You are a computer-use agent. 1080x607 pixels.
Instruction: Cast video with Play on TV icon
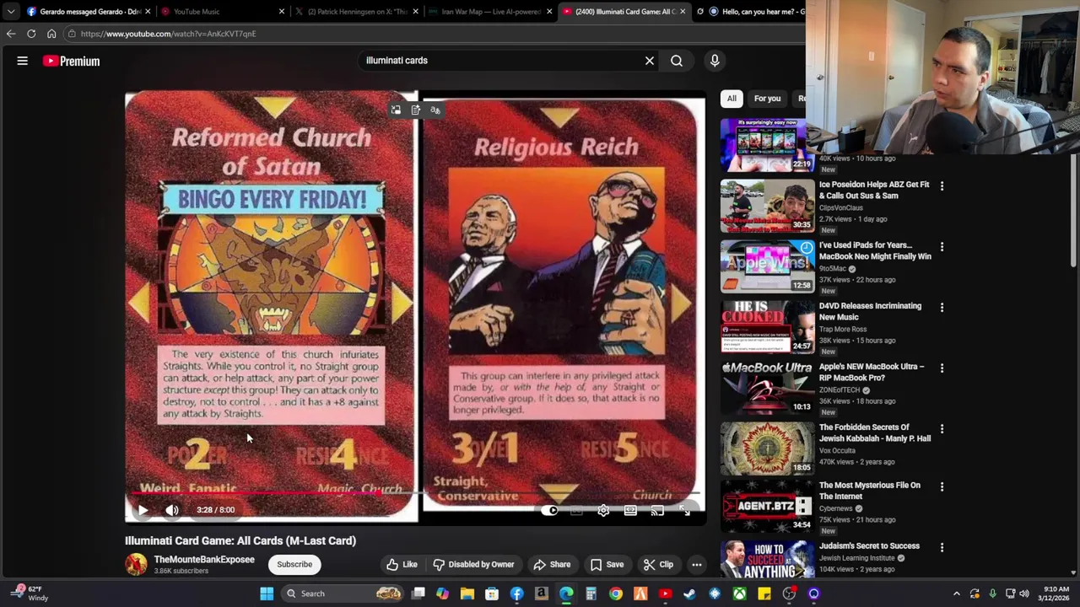click(x=657, y=510)
